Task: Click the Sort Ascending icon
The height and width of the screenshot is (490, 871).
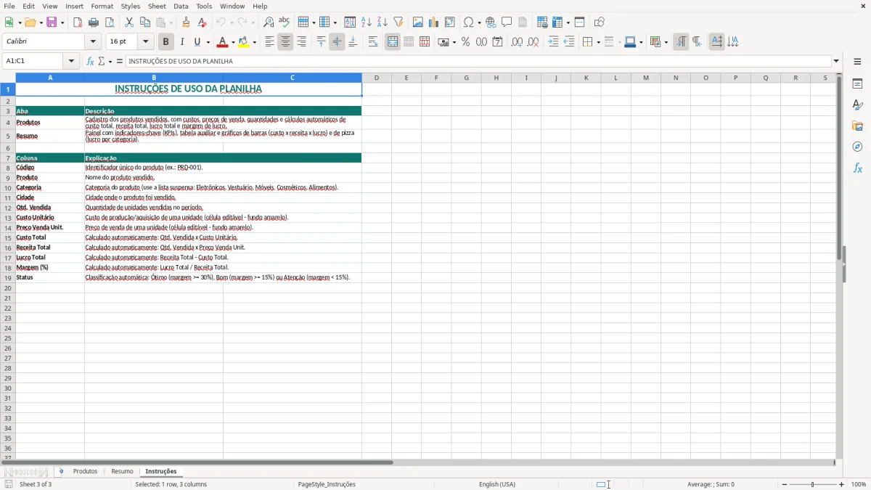Action: tap(367, 23)
